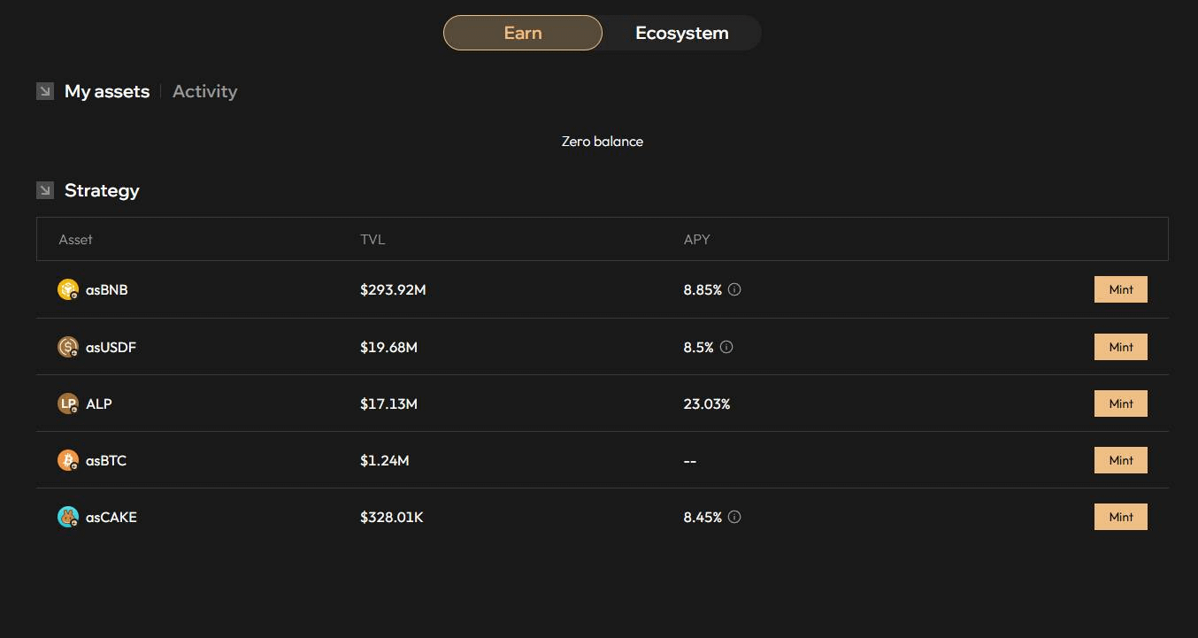
Task: Open the Activity tab
Action: 204,91
